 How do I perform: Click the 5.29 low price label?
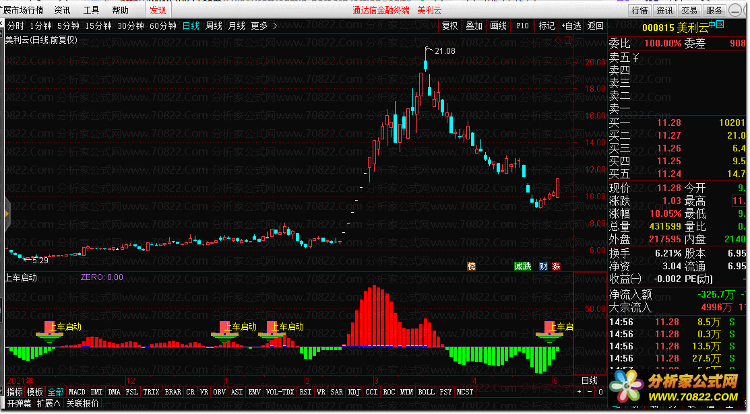pyautogui.click(x=40, y=260)
